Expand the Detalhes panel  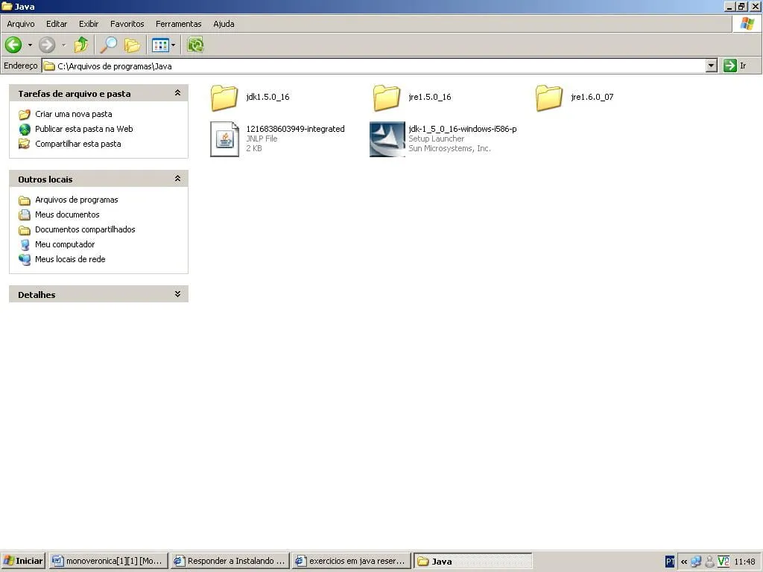click(x=177, y=293)
